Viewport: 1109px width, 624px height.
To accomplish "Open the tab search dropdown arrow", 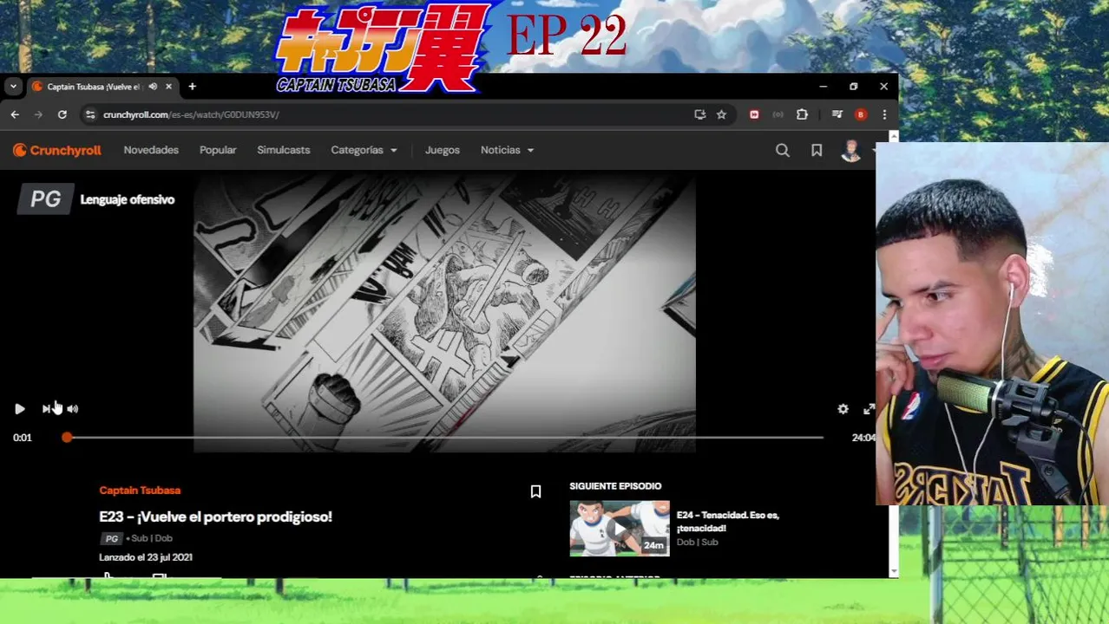I will click(x=13, y=87).
